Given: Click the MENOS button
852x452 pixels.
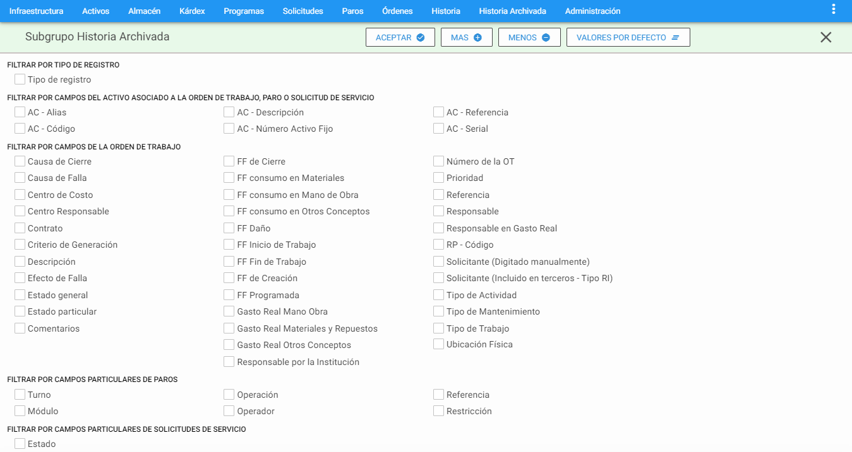Looking at the screenshot, I should click(529, 37).
